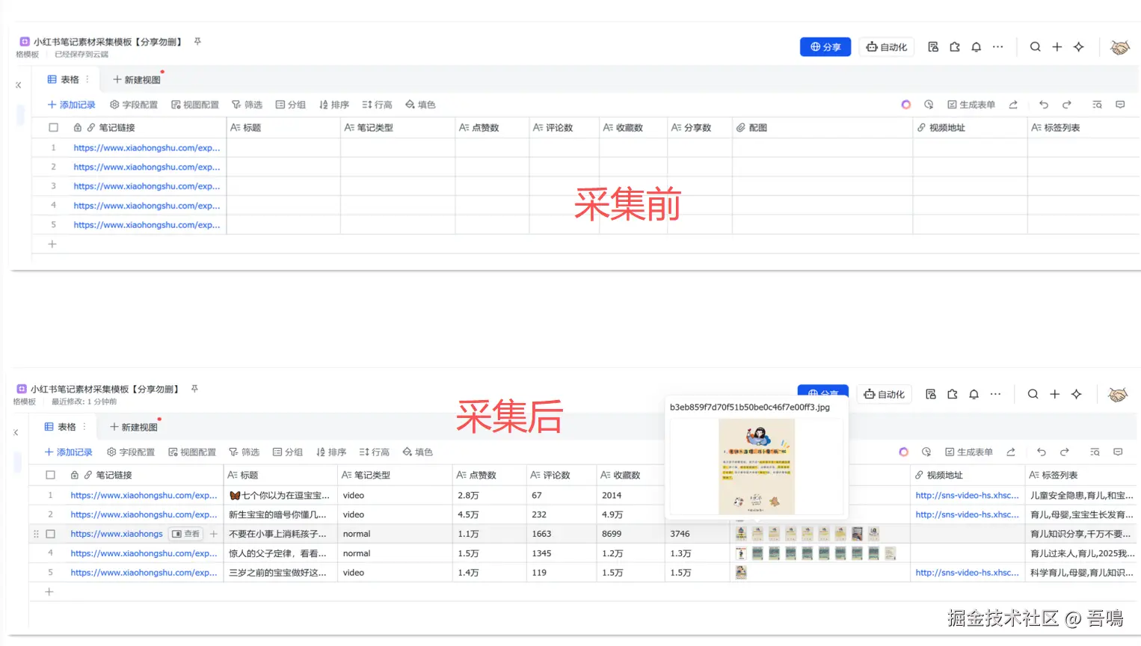The image size is (1141, 646).
Task: Open the video link in the 2.8万 likes row
Action: (968, 496)
